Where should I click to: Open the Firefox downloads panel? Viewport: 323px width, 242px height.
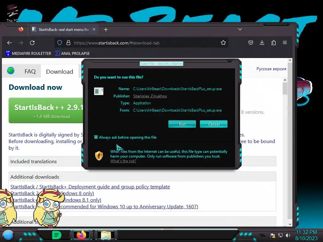tap(262, 43)
